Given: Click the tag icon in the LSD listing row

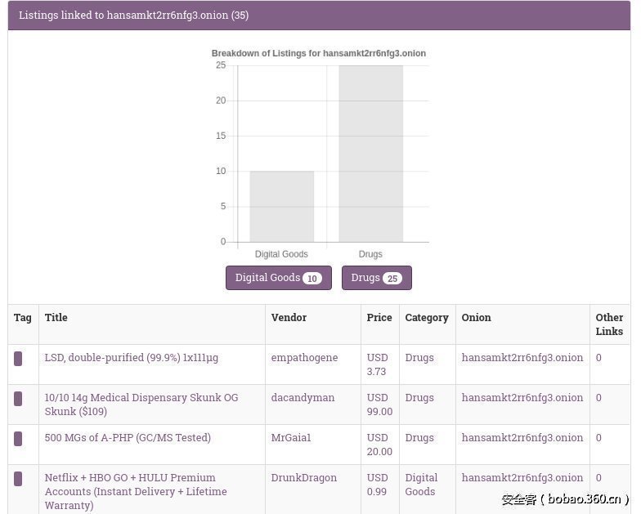Looking at the screenshot, I should [18, 359].
